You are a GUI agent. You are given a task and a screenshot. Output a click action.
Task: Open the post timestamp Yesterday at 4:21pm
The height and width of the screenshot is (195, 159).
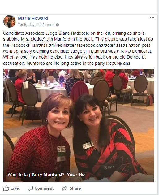point(35,25)
